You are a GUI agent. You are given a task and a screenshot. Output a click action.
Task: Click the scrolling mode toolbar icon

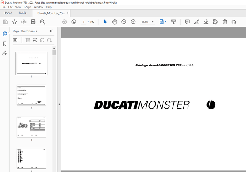(173, 22)
